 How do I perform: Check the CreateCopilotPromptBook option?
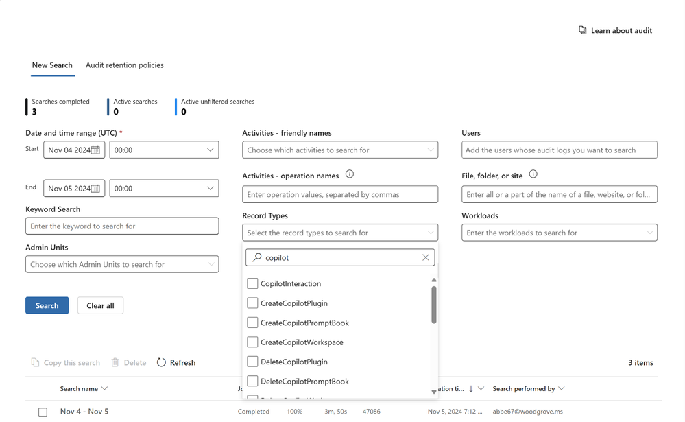252,323
